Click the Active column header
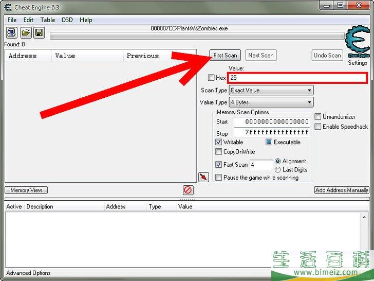This screenshot has width=374, height=281. [x=14, y=206]
